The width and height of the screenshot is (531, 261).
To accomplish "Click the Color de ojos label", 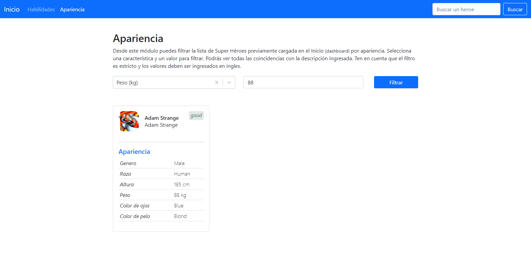I will point(135,206).
